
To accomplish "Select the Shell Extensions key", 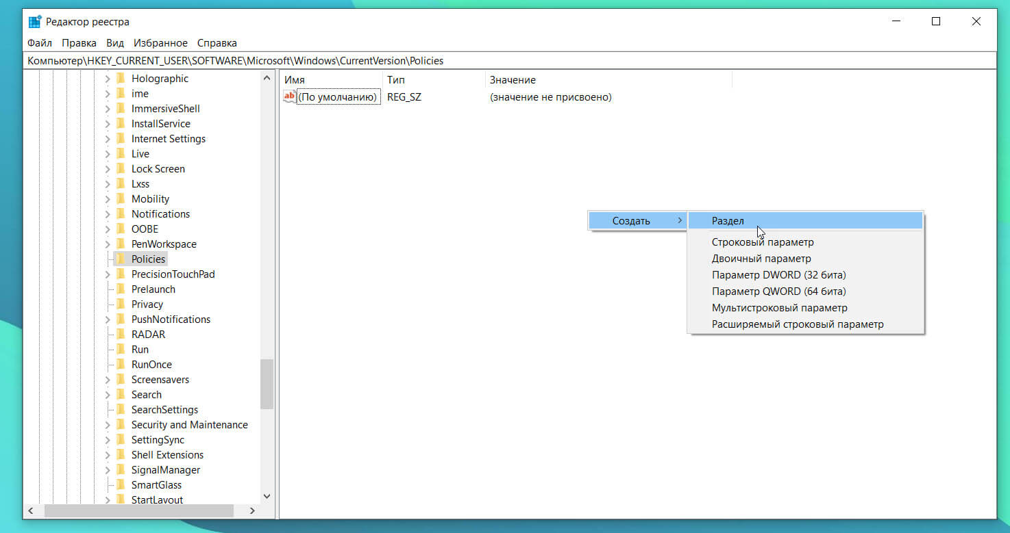I will [167, 455].
